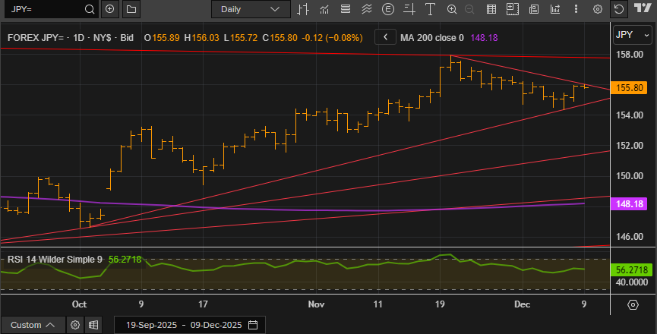Select the bar chart type icon
Image resolution: width=657 pixels, height=334 pixels.
pyautogui.click(x=304, y=9)
